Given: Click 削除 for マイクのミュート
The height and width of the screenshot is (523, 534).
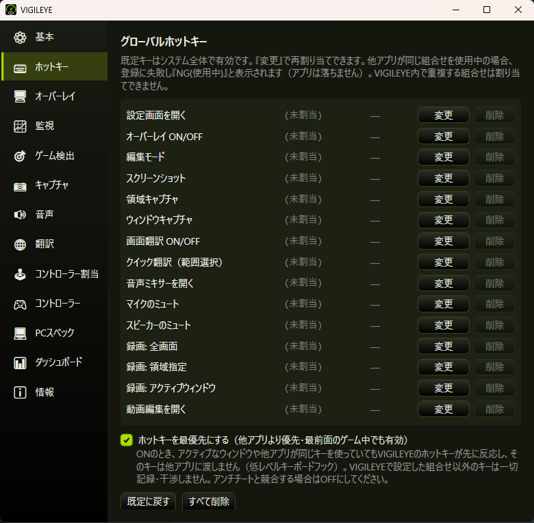Looking at the screenshot, I should pos(494,304).
